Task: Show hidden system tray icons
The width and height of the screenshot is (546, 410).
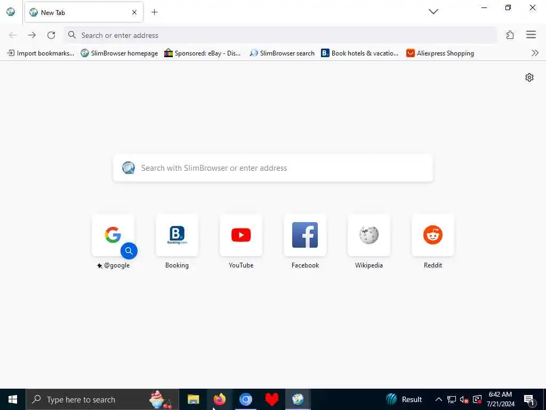Action: point(438,399)
